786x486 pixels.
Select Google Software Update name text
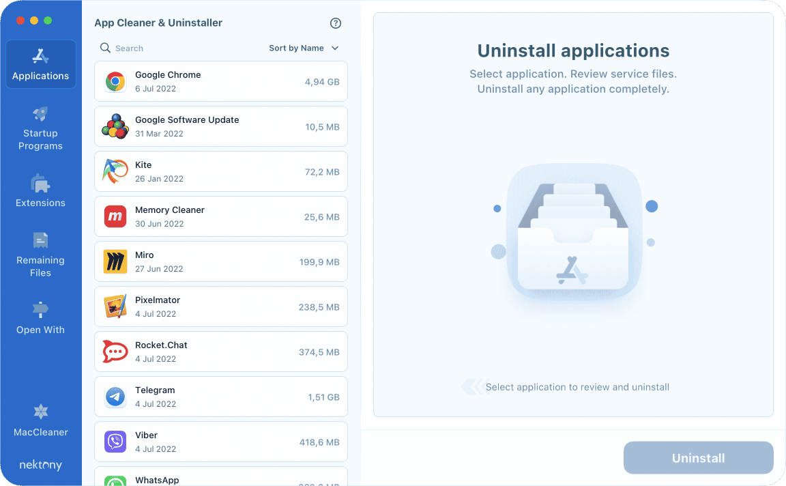click(x=187, y=120)
